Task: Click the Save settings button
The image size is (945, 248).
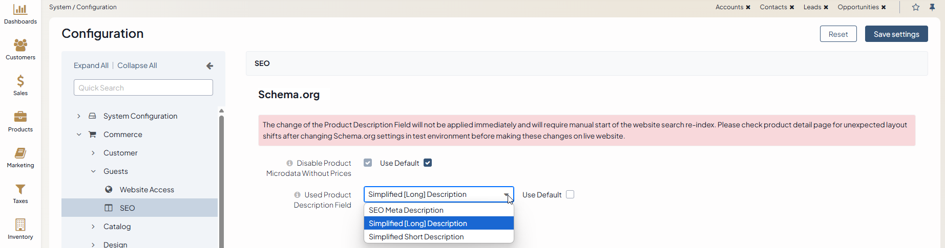Action: [896, 34]
